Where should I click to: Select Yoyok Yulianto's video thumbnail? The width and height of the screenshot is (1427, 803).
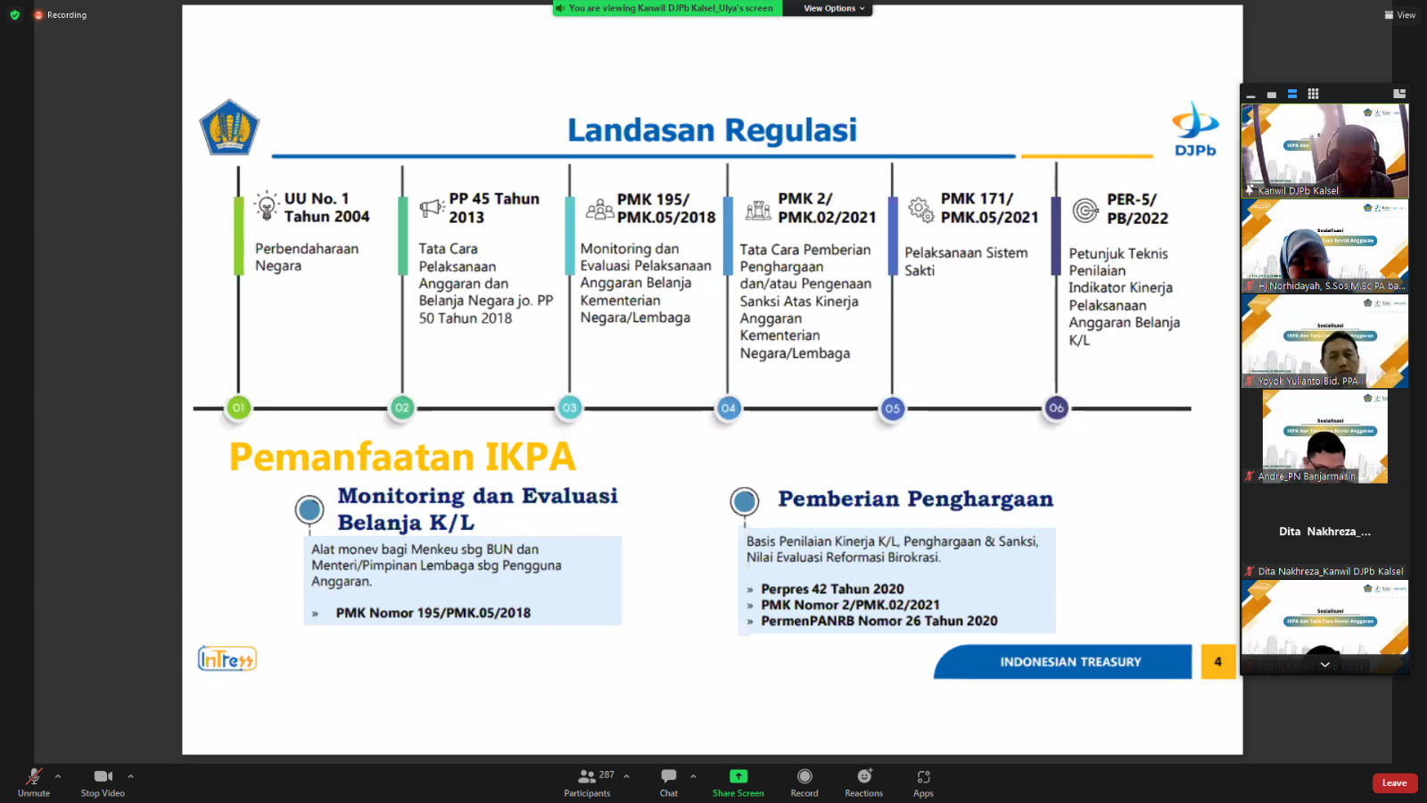pyautogui.click(x=1324, y=341)
